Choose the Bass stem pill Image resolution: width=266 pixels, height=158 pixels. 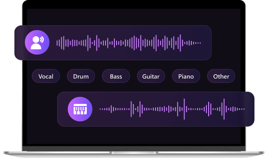(x=116, y=76)
